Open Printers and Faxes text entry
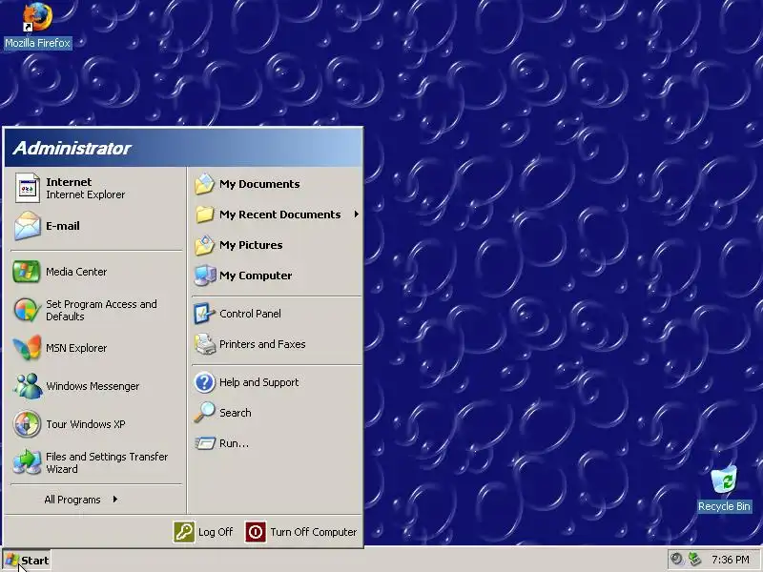This screenshot has width=763, height=572. (262, 344)
